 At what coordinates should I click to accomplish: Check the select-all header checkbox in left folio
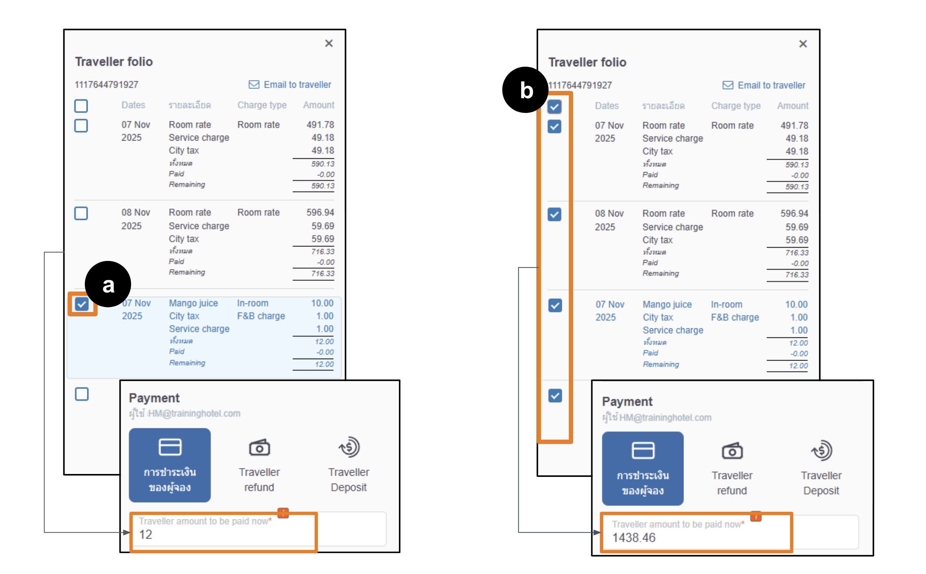81,105
